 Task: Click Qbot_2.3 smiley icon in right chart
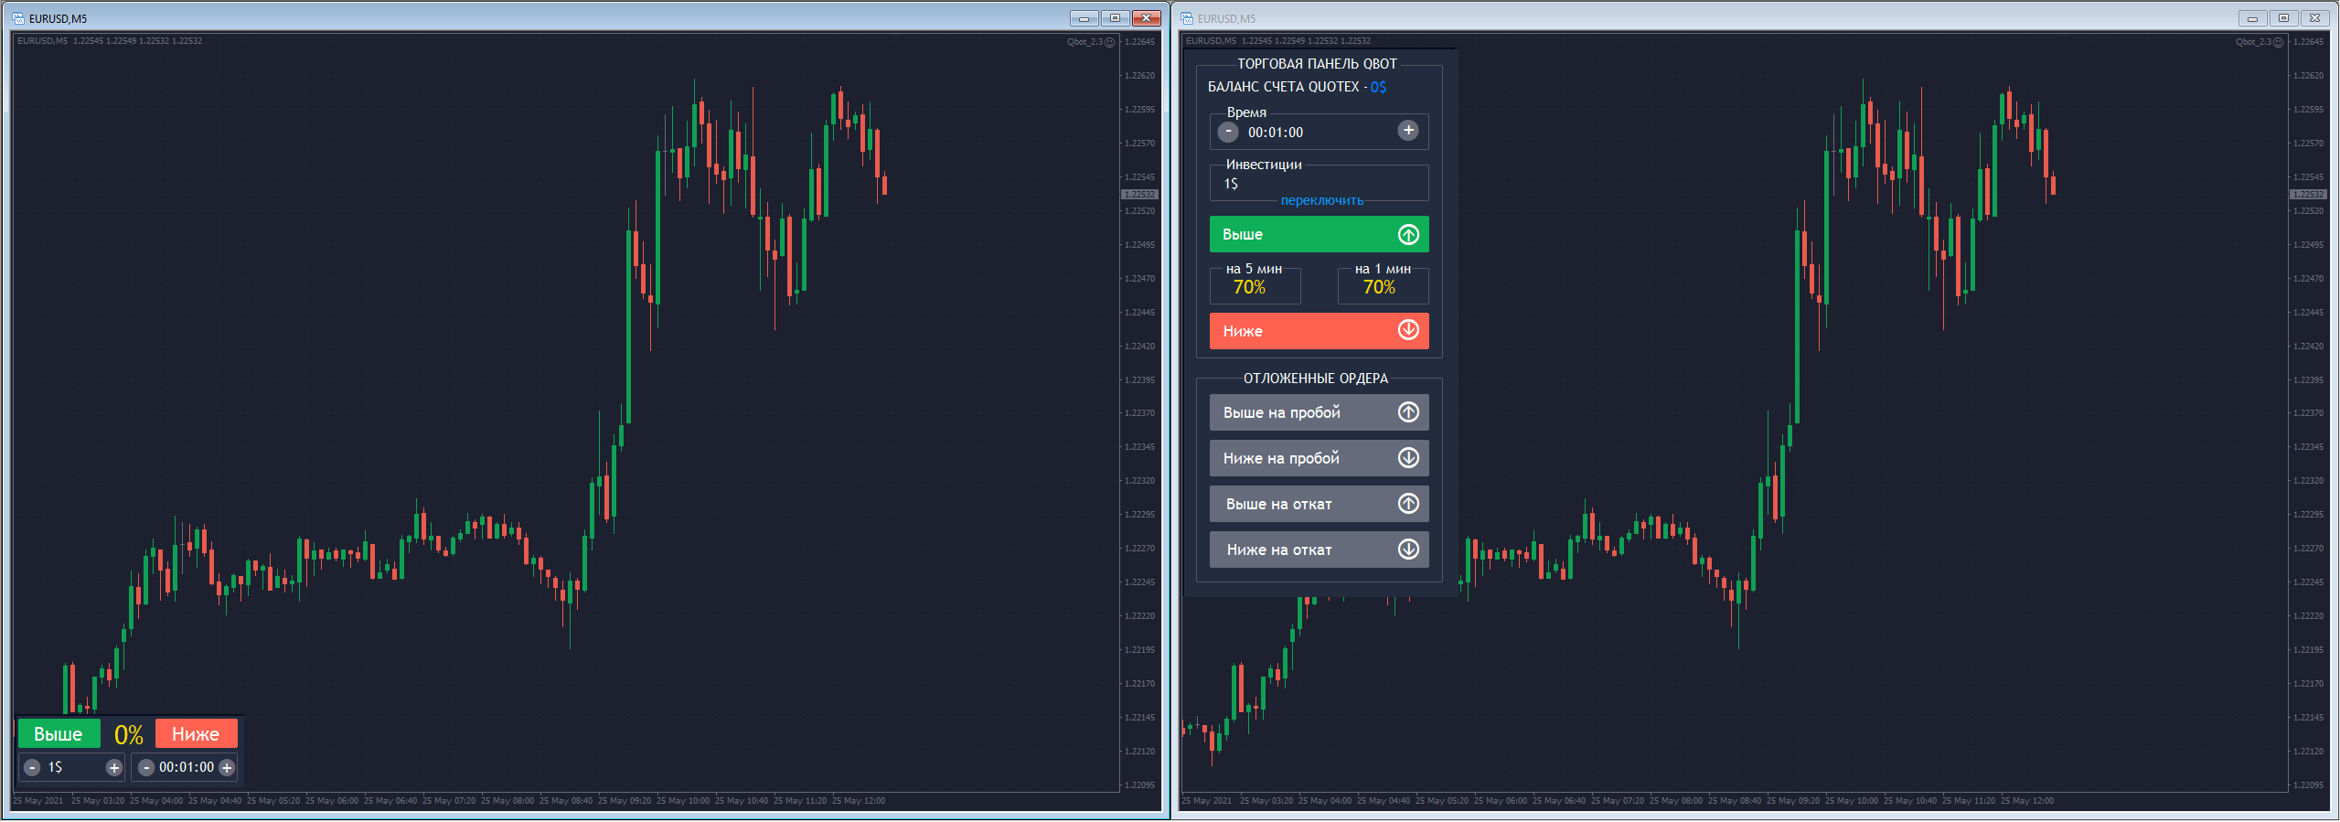(x=2279, y=42)
